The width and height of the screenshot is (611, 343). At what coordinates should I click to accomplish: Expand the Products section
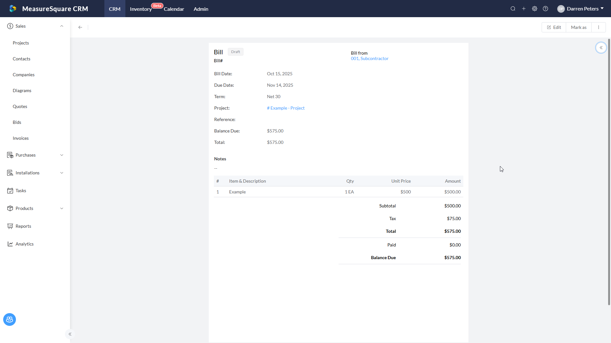62,208
